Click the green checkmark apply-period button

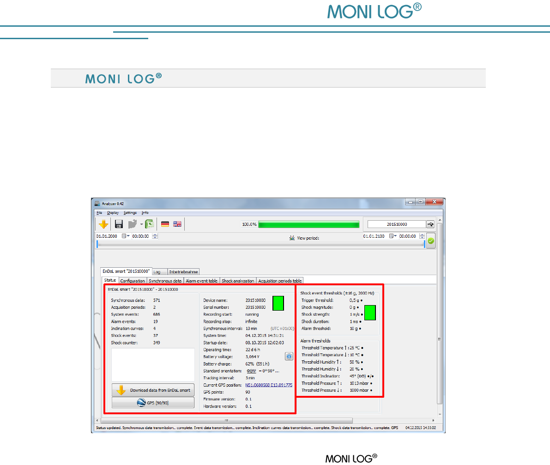point(431,241)
